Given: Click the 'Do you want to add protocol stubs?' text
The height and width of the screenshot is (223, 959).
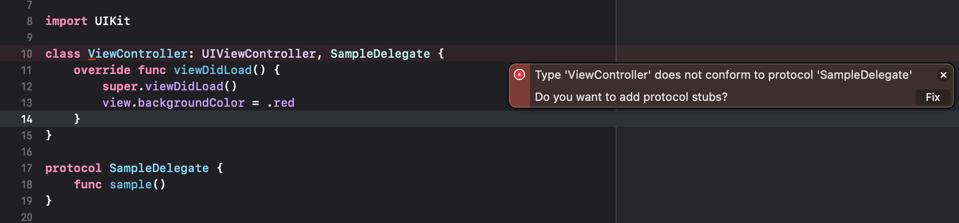Looking at the screenshot, I should point(631,97).
